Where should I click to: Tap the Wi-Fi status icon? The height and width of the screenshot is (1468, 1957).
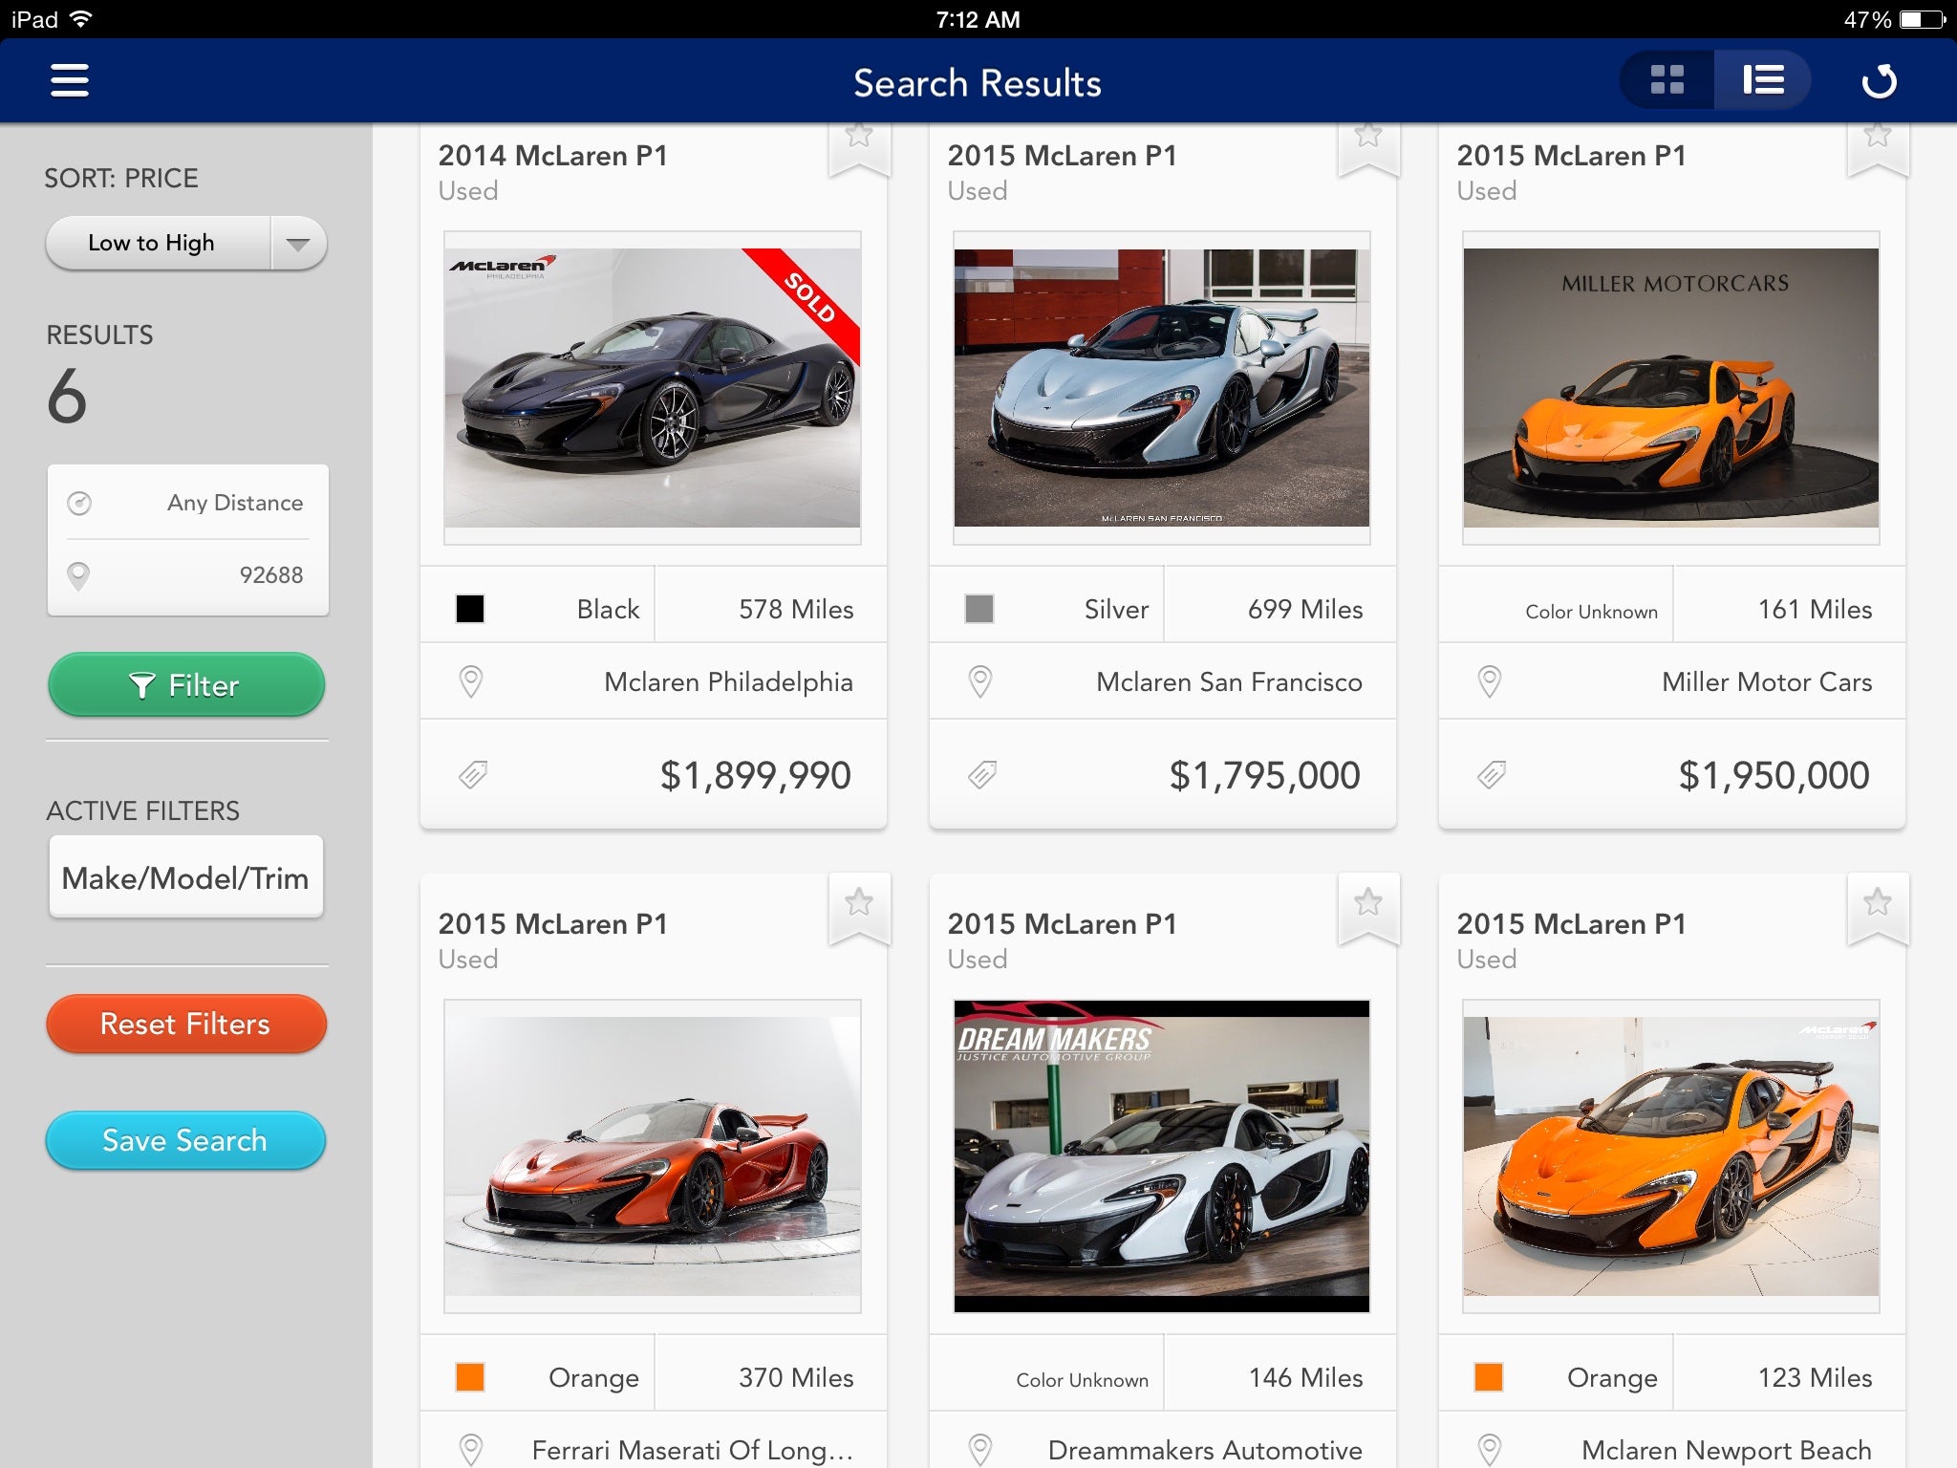(82, 19)
